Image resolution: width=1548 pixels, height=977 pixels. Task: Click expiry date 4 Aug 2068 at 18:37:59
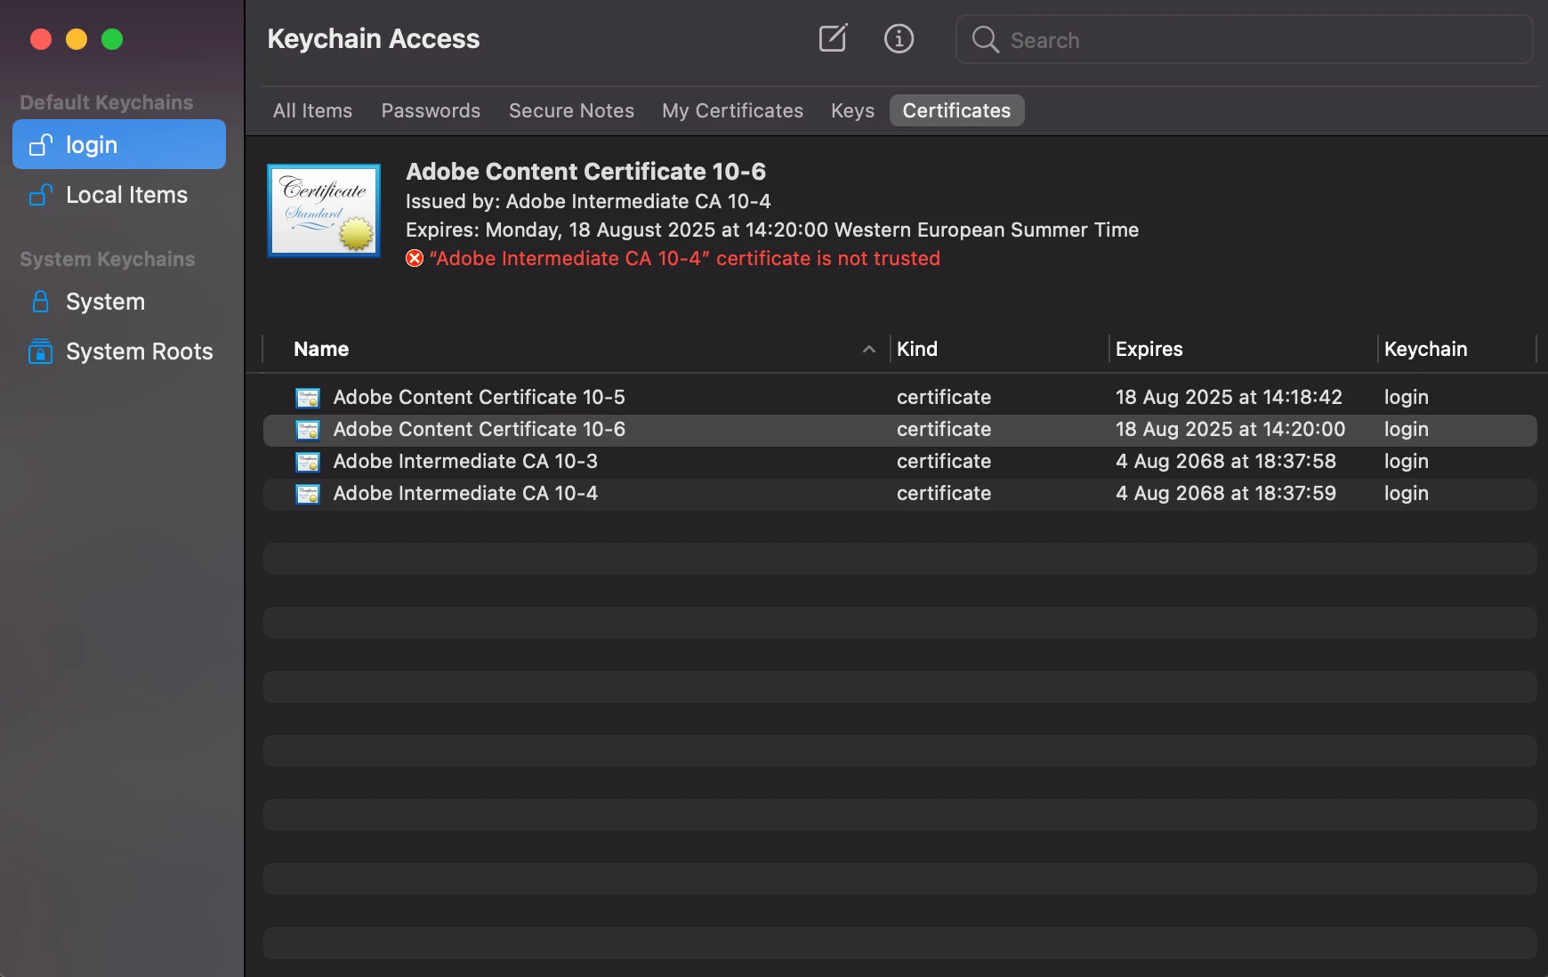[x=1226, y=493]
